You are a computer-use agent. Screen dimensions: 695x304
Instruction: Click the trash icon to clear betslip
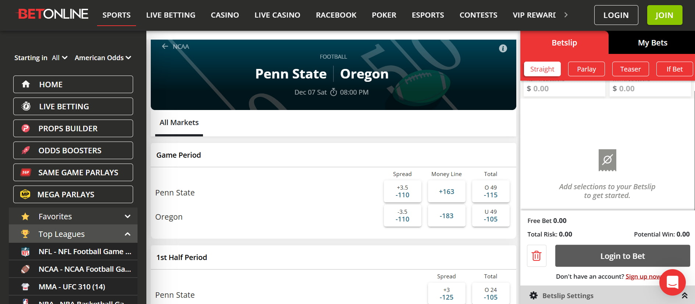[x=537, y=256]
